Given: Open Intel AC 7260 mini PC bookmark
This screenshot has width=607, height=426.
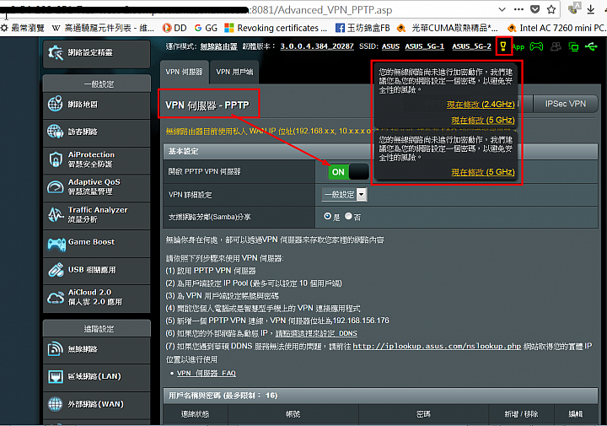Looking at the screenshot, I should (556, 28).
